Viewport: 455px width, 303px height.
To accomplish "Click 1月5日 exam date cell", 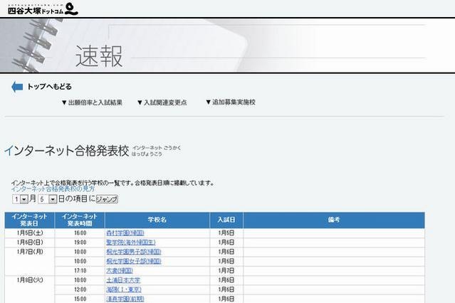I will click(226, 233).
